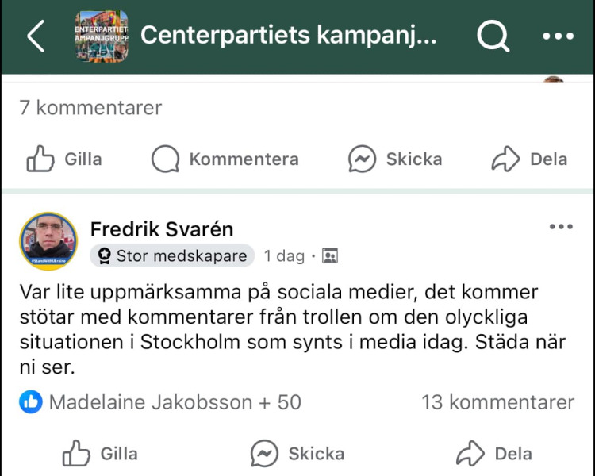Open Fredrik Svarén's name link
595x476 pixels.
click(162, 229)
